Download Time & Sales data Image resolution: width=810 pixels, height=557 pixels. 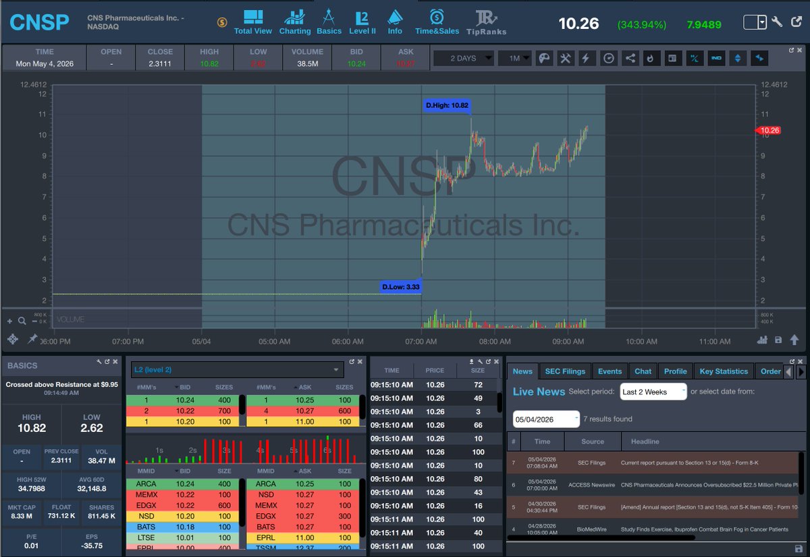[472, 362]
